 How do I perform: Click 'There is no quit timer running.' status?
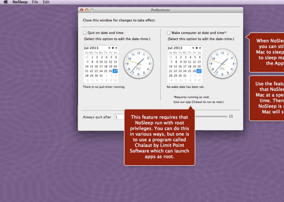coord(104,87)
